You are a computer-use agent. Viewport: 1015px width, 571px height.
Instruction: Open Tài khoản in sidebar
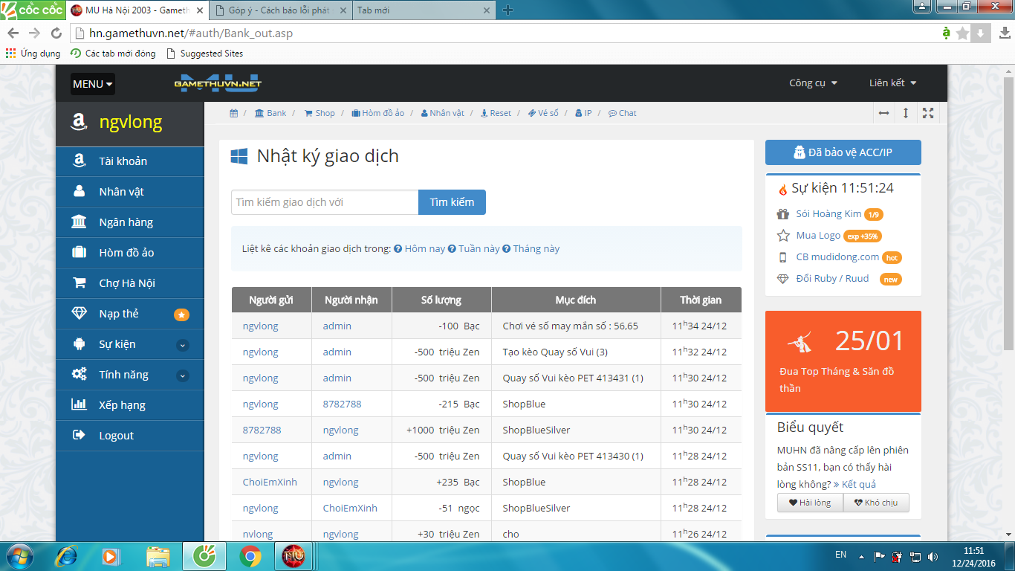click(130, 161)
